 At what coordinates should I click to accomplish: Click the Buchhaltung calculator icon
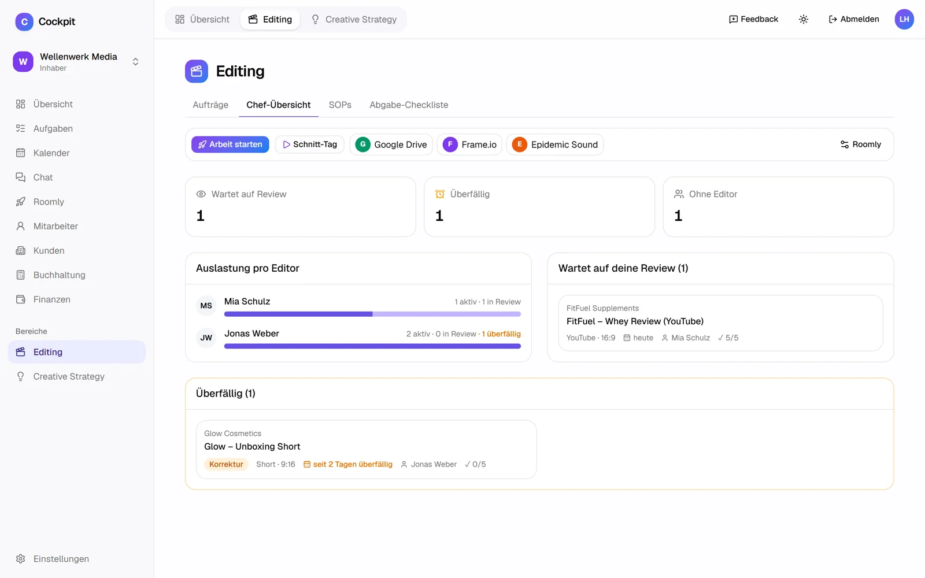(x=21, y=275)
